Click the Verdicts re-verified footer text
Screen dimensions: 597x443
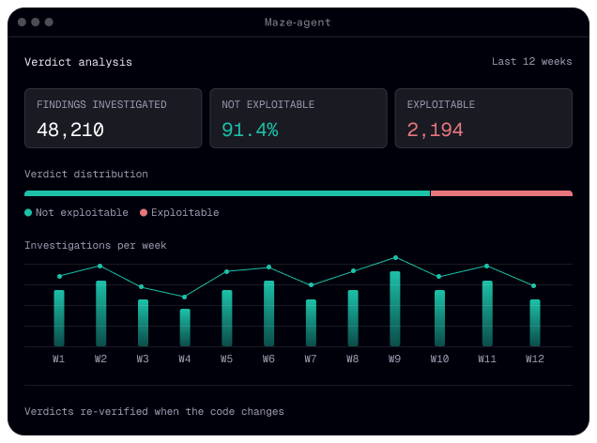[154, 411]
